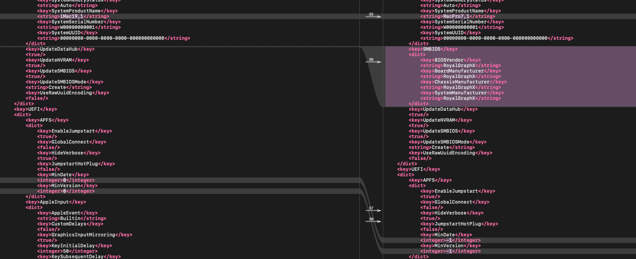Click the UEFI key in the right pane
The height and width of the screenshot is (259, 636).
[419, 169]
